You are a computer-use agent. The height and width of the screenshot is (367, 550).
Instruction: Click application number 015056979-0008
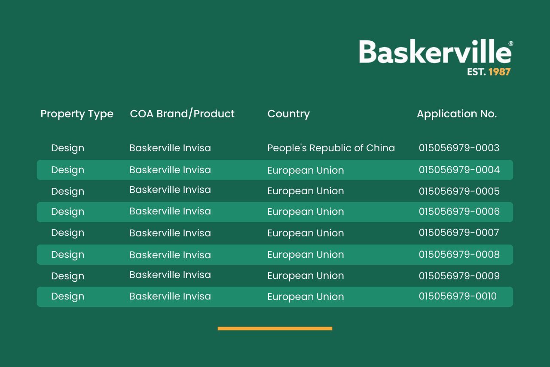click(x=459, y=254)
